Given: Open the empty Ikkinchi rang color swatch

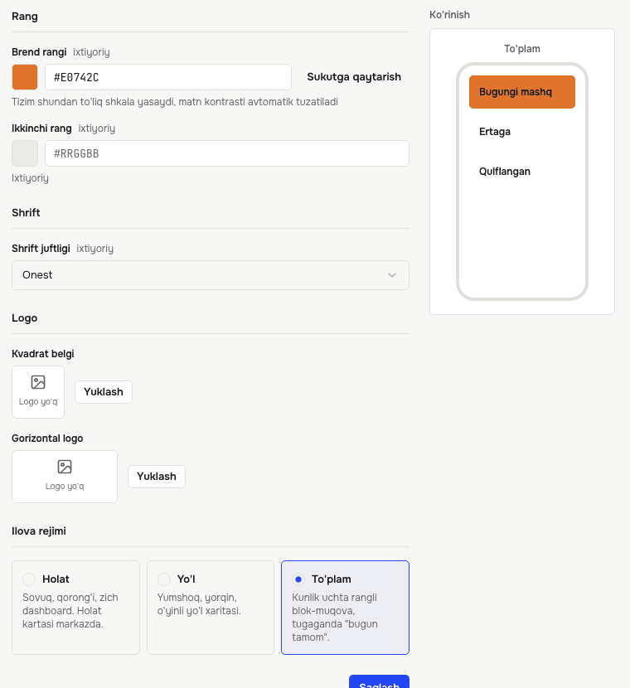Looking at the screenshot, I should [25, 153].
